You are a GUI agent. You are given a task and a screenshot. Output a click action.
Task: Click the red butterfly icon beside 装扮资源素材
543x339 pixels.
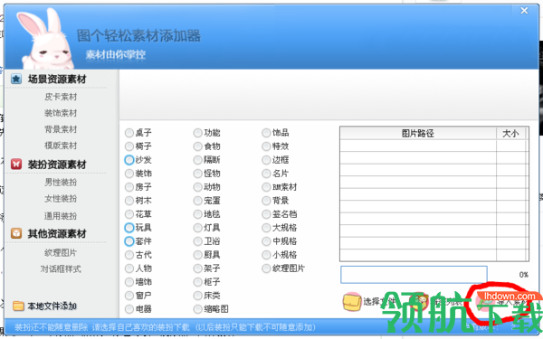[x=16, y=164]
